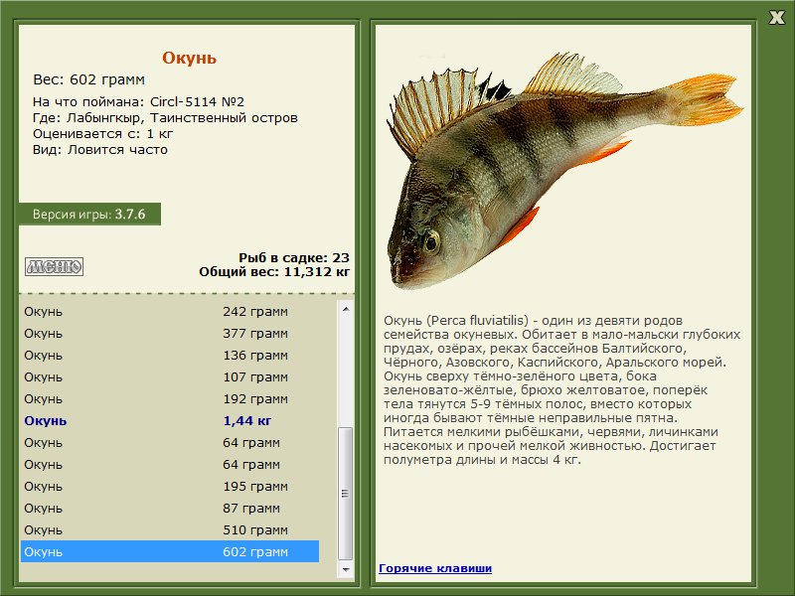Image resolution: width=795 pixels, height=596 pixels.
Task: Click the Окунь title heading
Action: tap(189, 58)
